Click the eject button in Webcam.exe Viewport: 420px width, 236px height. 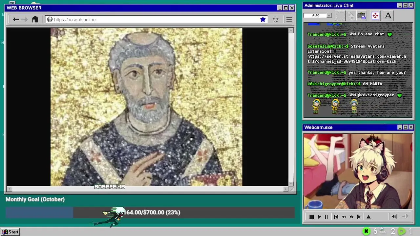(x=368, y=217)
